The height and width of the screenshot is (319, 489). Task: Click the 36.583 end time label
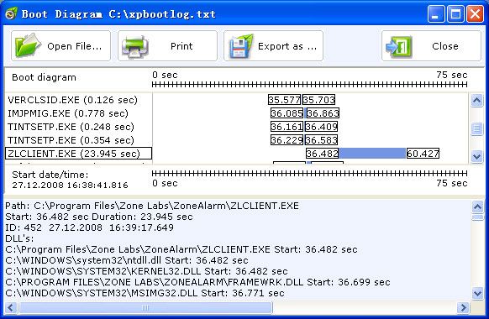click(x=321, y=140)
